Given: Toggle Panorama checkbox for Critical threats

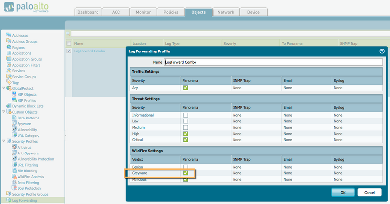Looking at the screenshot, I should coord(185,140).
